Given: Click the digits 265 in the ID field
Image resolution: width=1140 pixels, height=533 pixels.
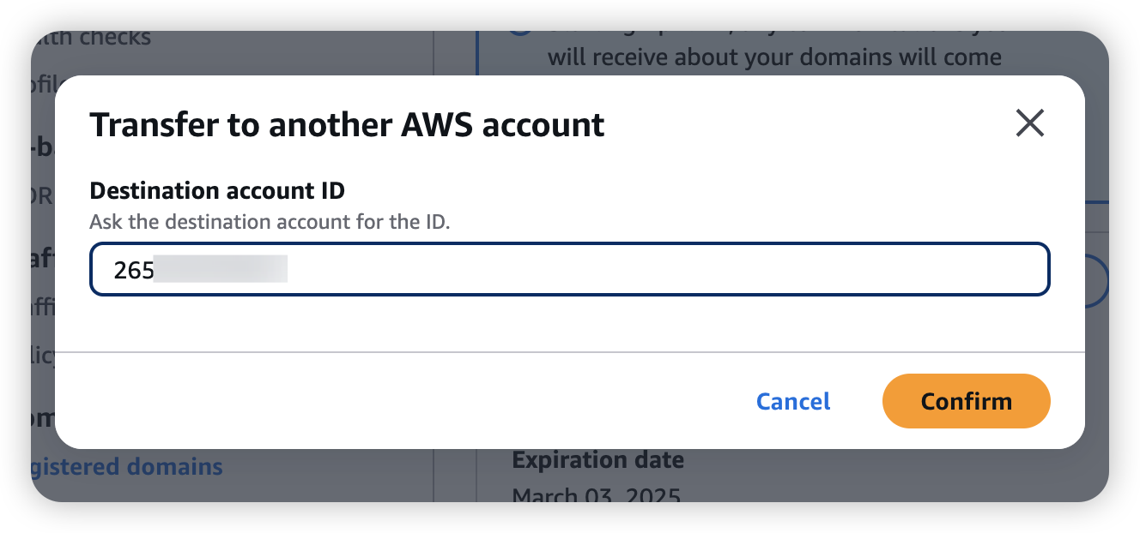Looking at the screenshot, I should click(x=134, y=270).
